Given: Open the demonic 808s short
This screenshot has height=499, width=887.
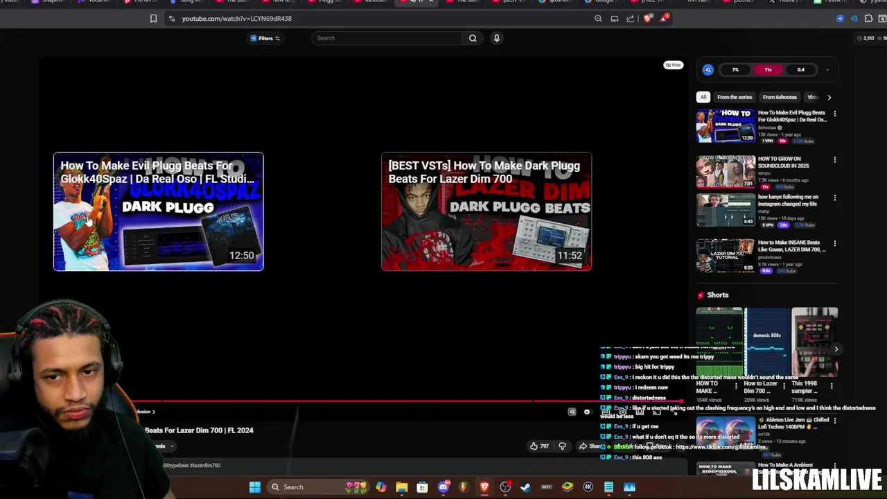Looking at the screenshot, I should coord(766,343).
